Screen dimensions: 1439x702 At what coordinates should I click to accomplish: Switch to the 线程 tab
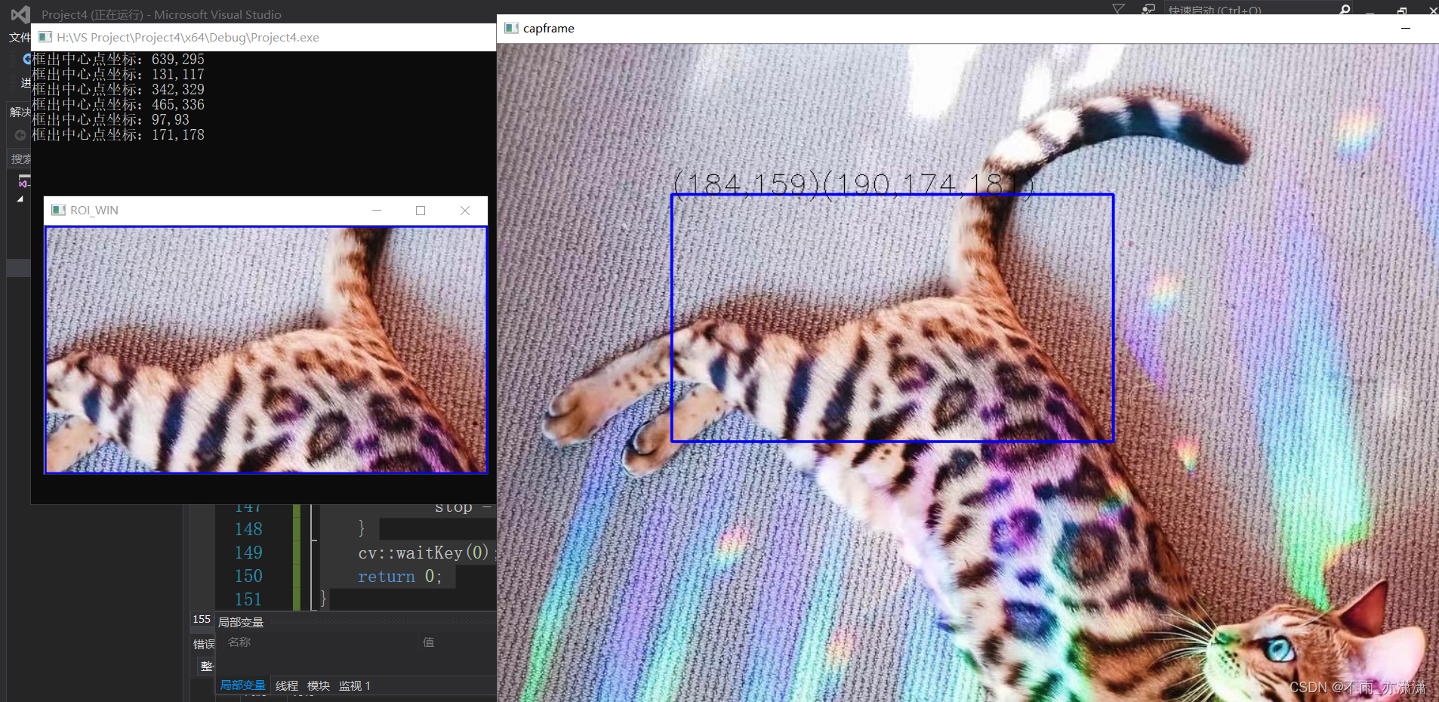287,685
